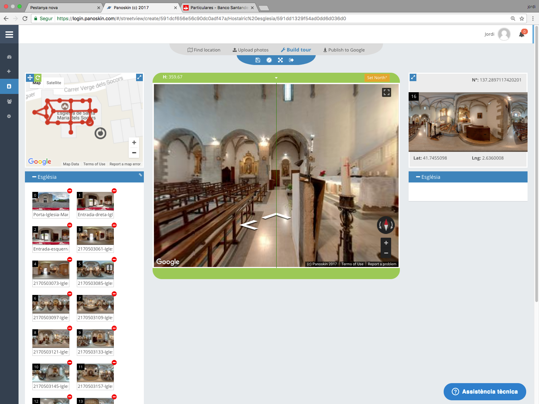Click the dropdown arrow on green heading bar
The image size is (539, 404).
[x=276, y=78]
